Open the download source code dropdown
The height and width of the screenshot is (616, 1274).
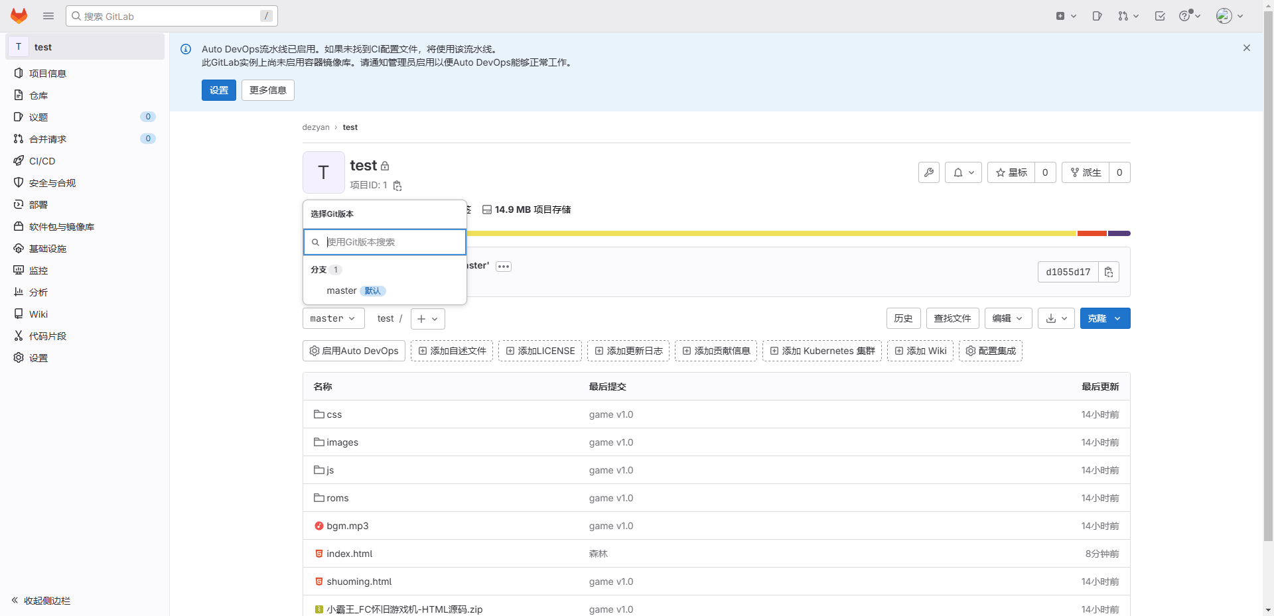click(1056, 319)
